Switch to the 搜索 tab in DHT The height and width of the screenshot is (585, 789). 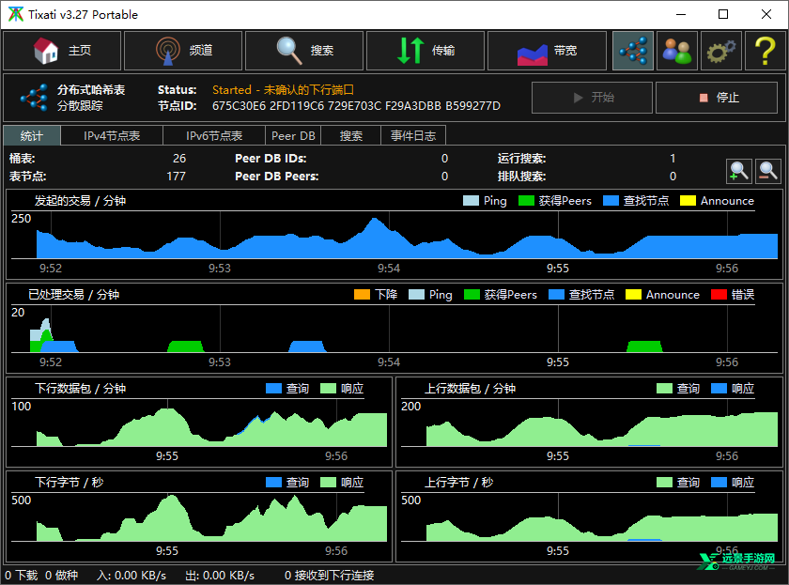point(350,136)
